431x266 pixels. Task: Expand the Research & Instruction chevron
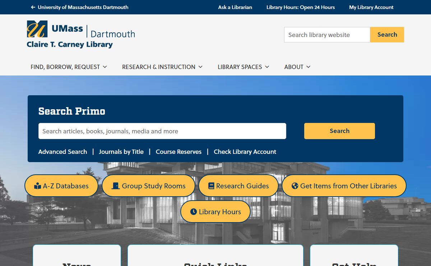[x=200, y=67]
